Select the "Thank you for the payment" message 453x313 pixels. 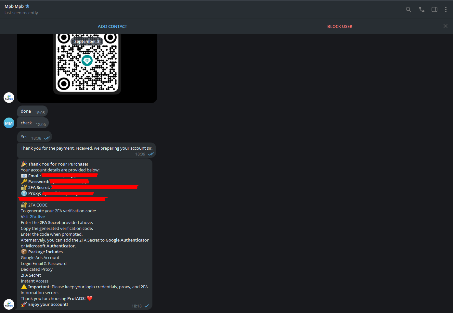click(86, 150)
